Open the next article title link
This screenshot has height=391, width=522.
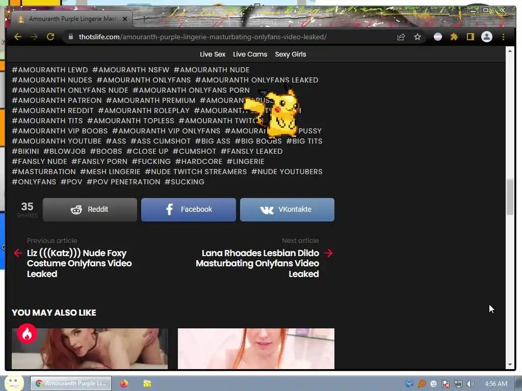[x=257, y=263]
